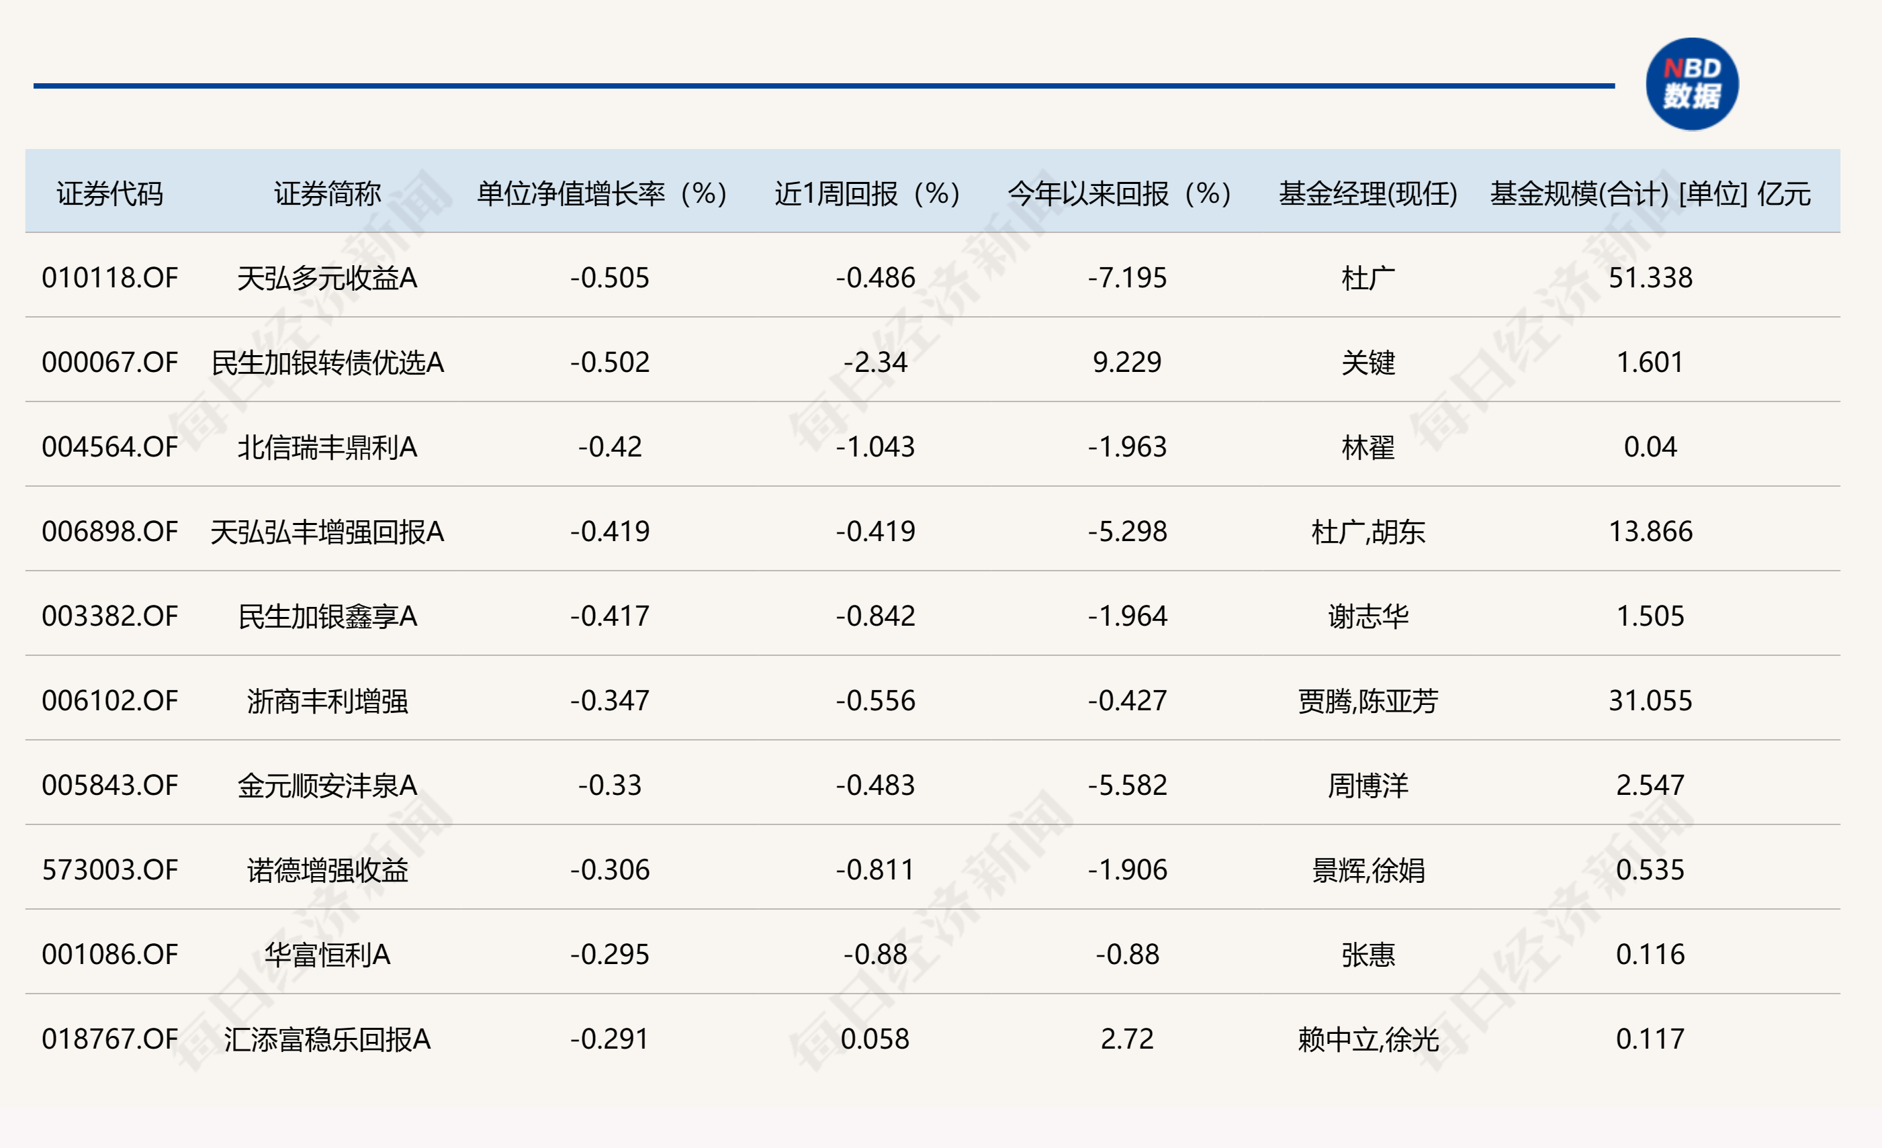
Task: Click managers 杜广,胡东
Action: (1368, 532)
